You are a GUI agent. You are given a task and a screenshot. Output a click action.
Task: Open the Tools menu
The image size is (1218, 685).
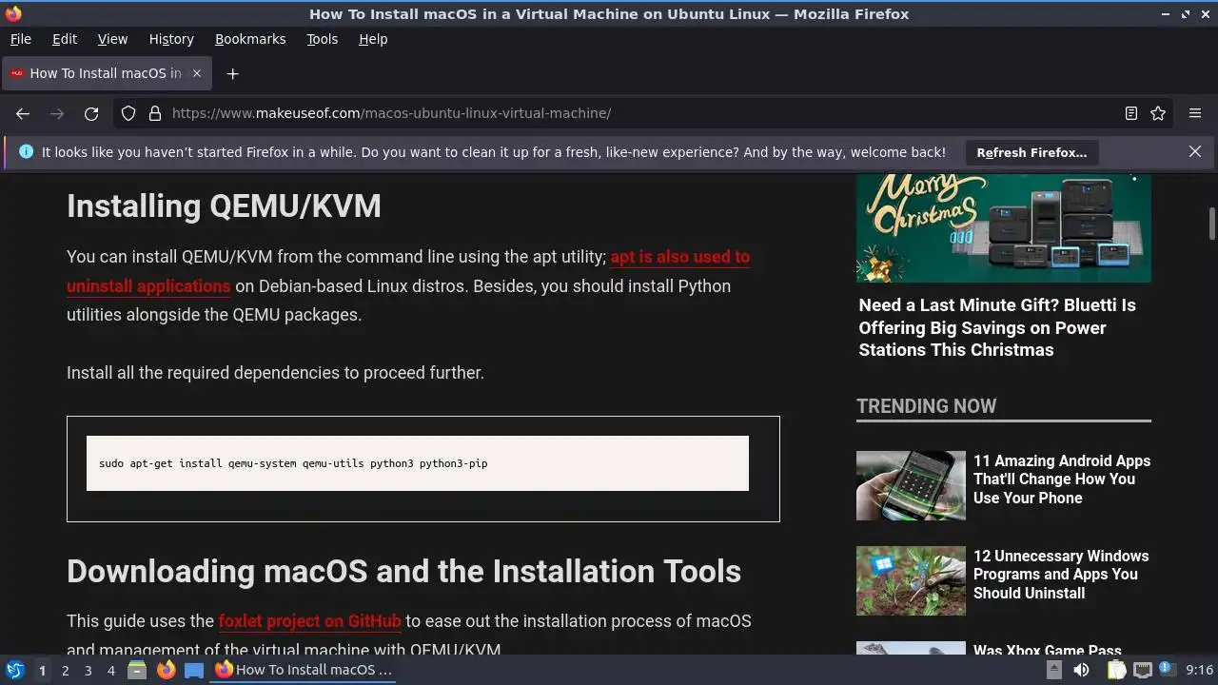point(323,39)
